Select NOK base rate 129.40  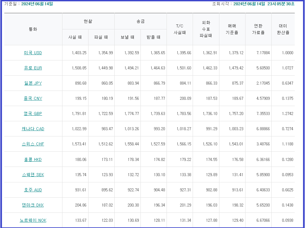(238, 220)
